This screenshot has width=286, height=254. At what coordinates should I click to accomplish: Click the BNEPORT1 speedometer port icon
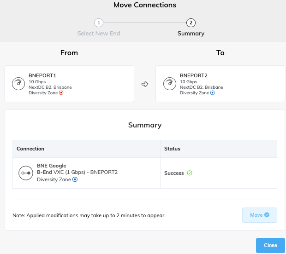(18, 84)
